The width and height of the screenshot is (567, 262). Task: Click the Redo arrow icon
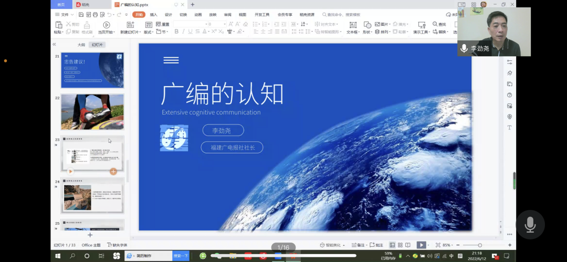(x=119, y=15)
